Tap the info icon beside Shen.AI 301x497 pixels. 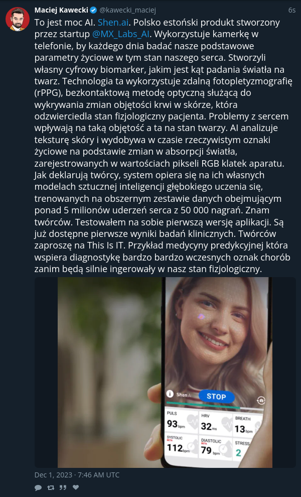point(170,394)
